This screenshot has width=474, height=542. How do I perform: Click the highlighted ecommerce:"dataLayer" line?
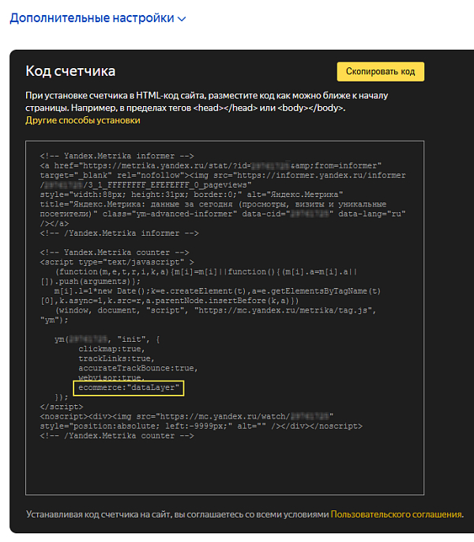tap(129, 388)
